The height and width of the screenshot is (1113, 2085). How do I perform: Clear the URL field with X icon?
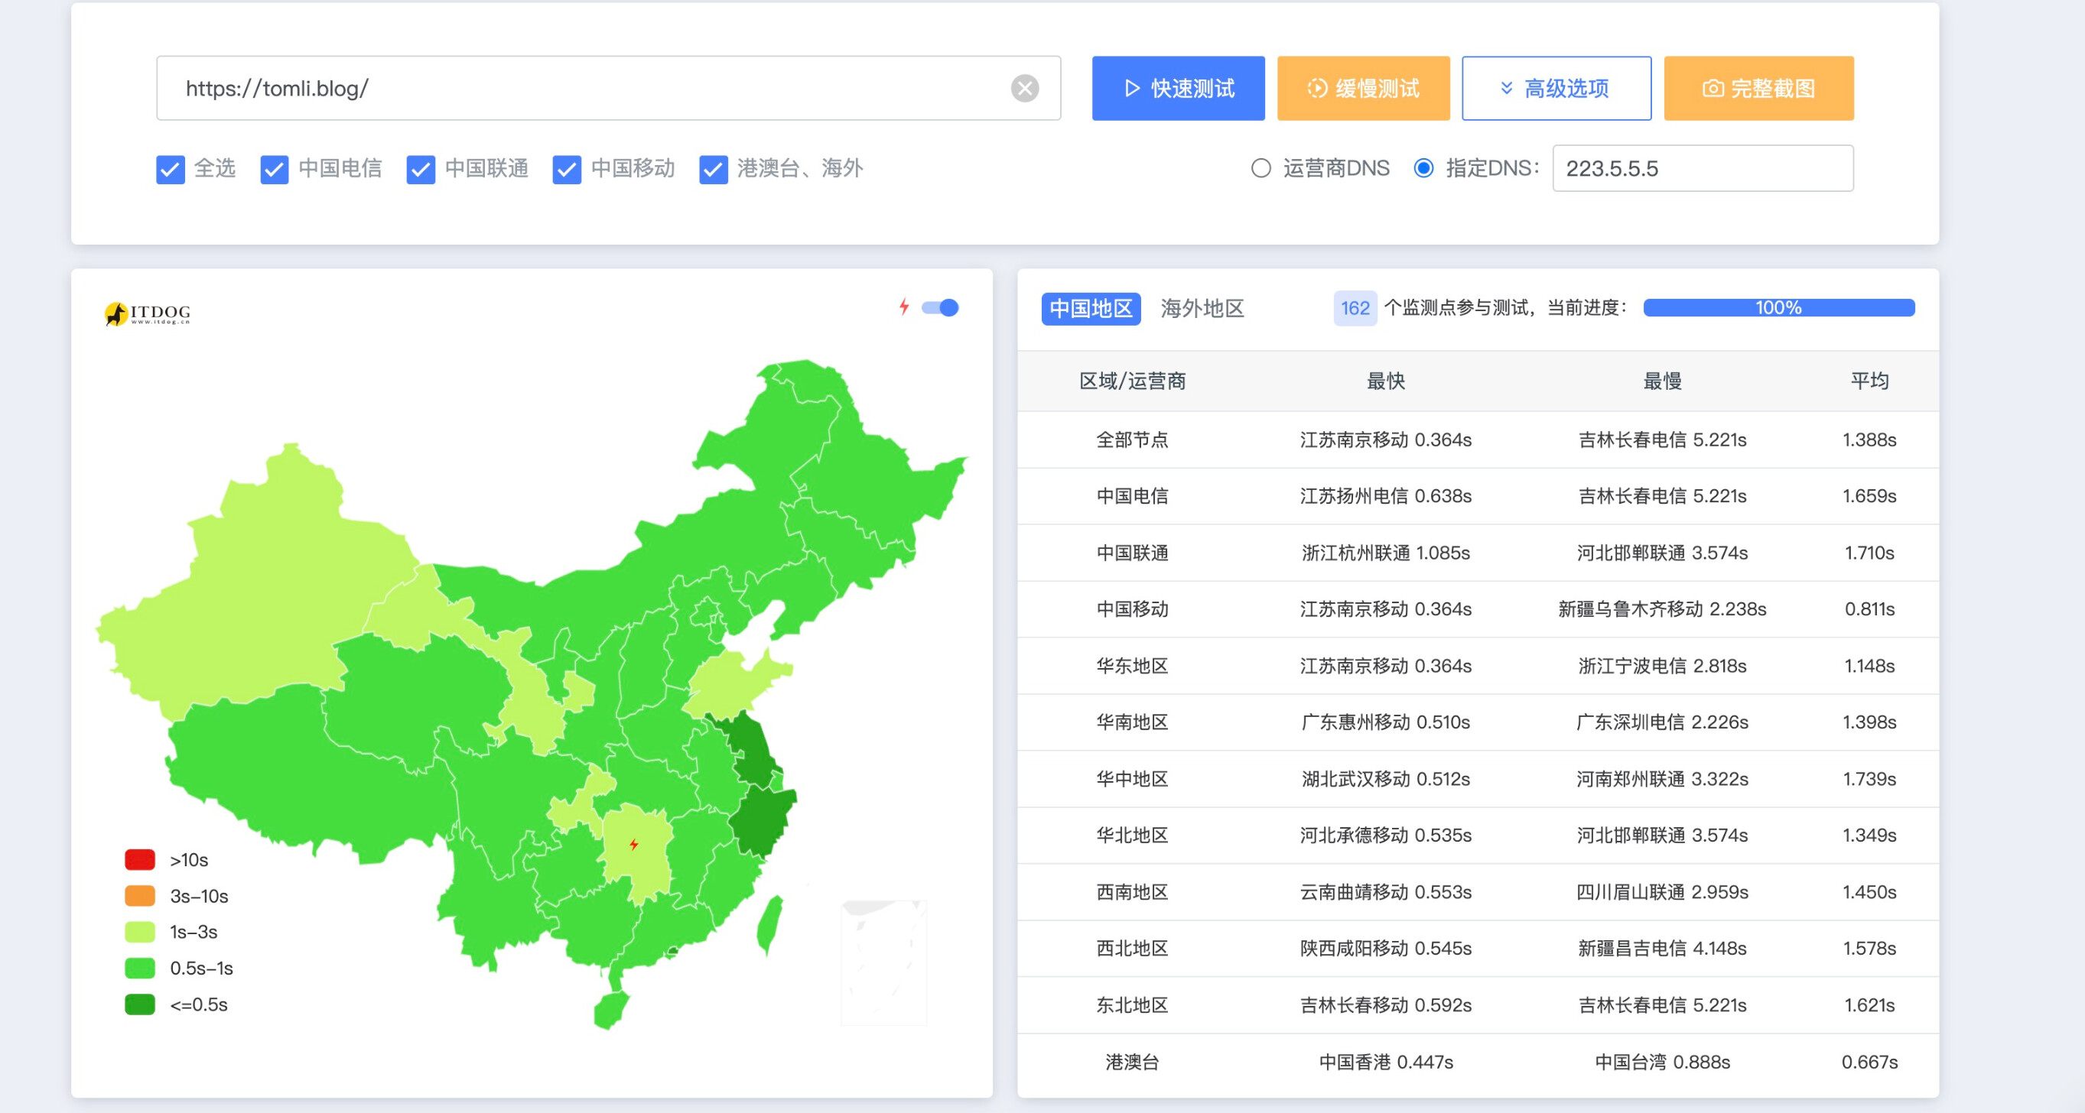point(1025,88)
